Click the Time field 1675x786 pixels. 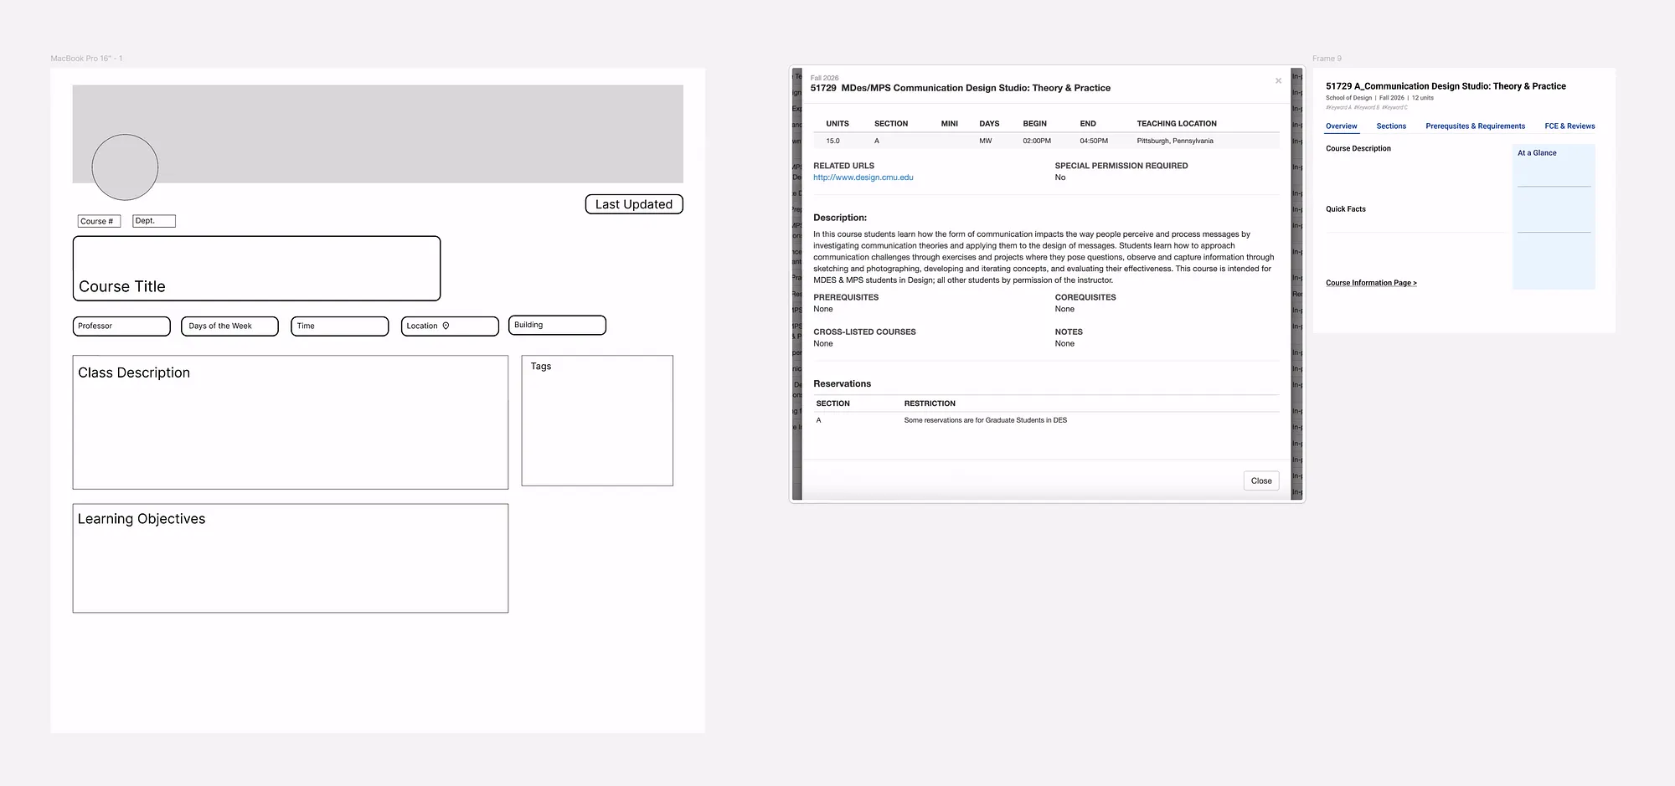(x=339, y=326)
